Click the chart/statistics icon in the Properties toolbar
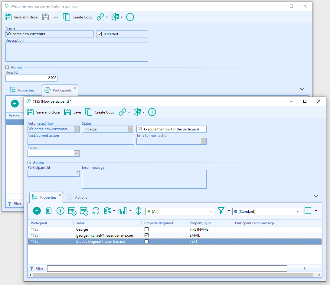Viewport: 330px width, 285px height. tap(123, 211)
